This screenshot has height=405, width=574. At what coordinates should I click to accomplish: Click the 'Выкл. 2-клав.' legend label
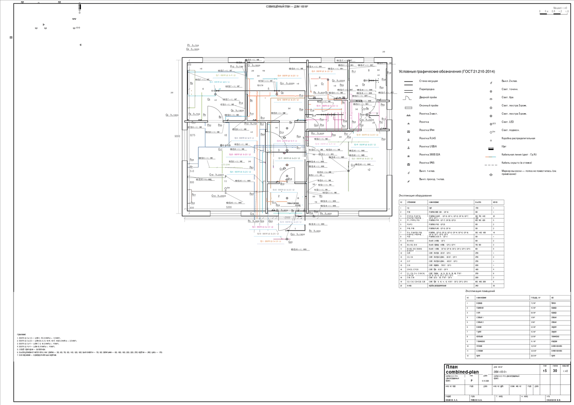[510, 81]
